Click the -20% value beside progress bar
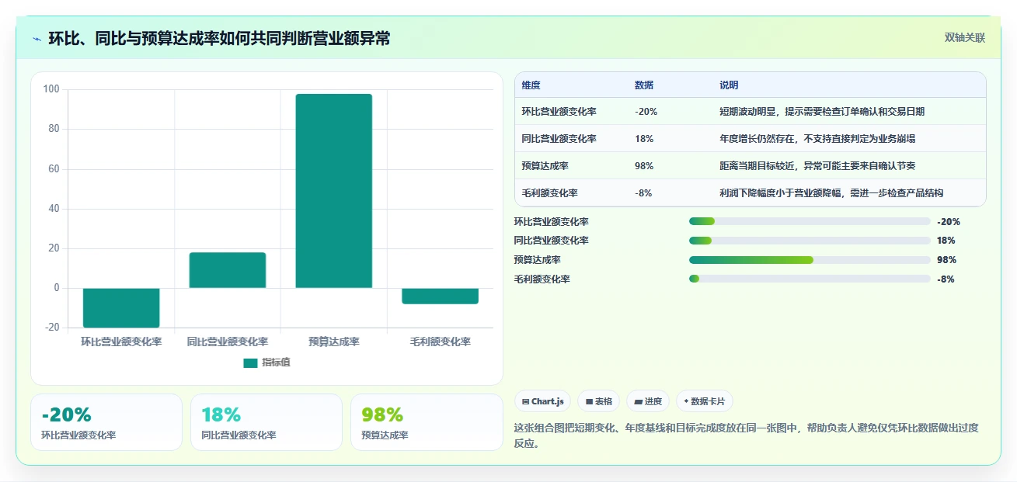The image size is (1017, 482). tap(949, 221)
